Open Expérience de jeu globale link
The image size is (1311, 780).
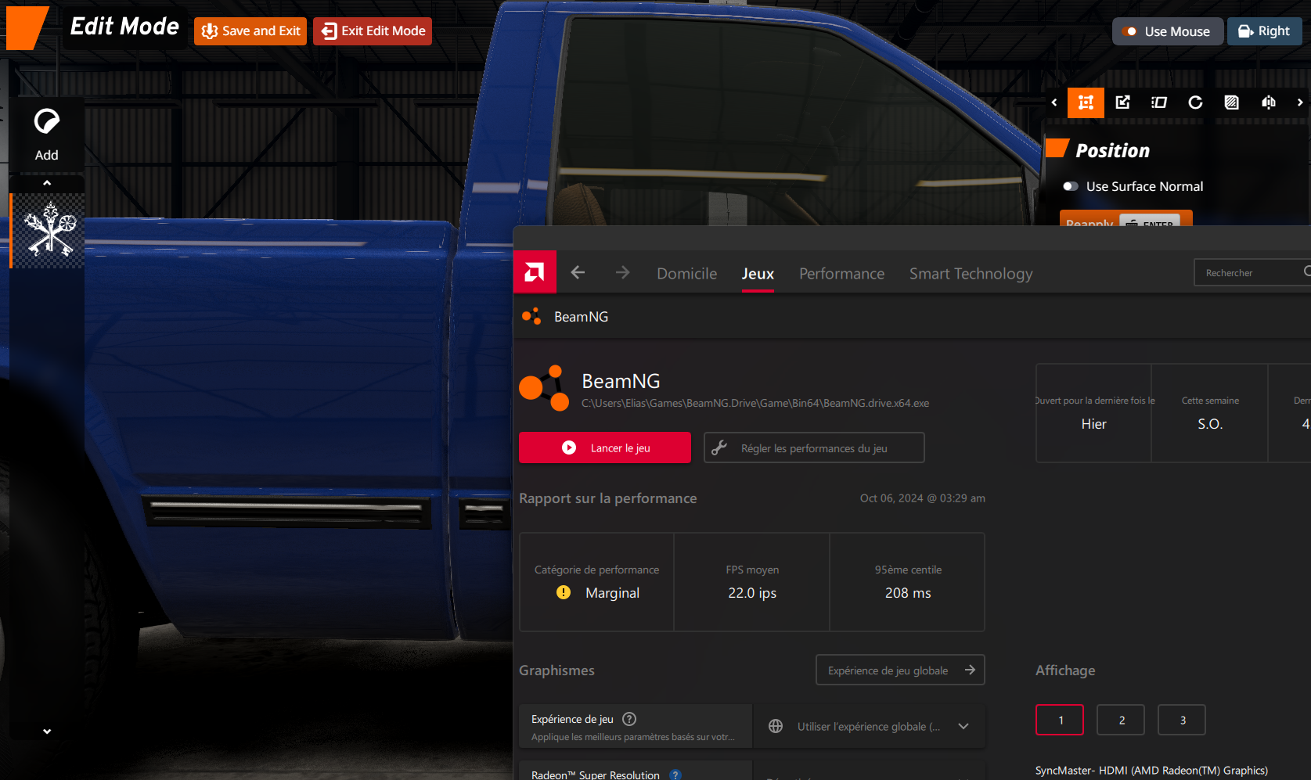pos(900,670)
